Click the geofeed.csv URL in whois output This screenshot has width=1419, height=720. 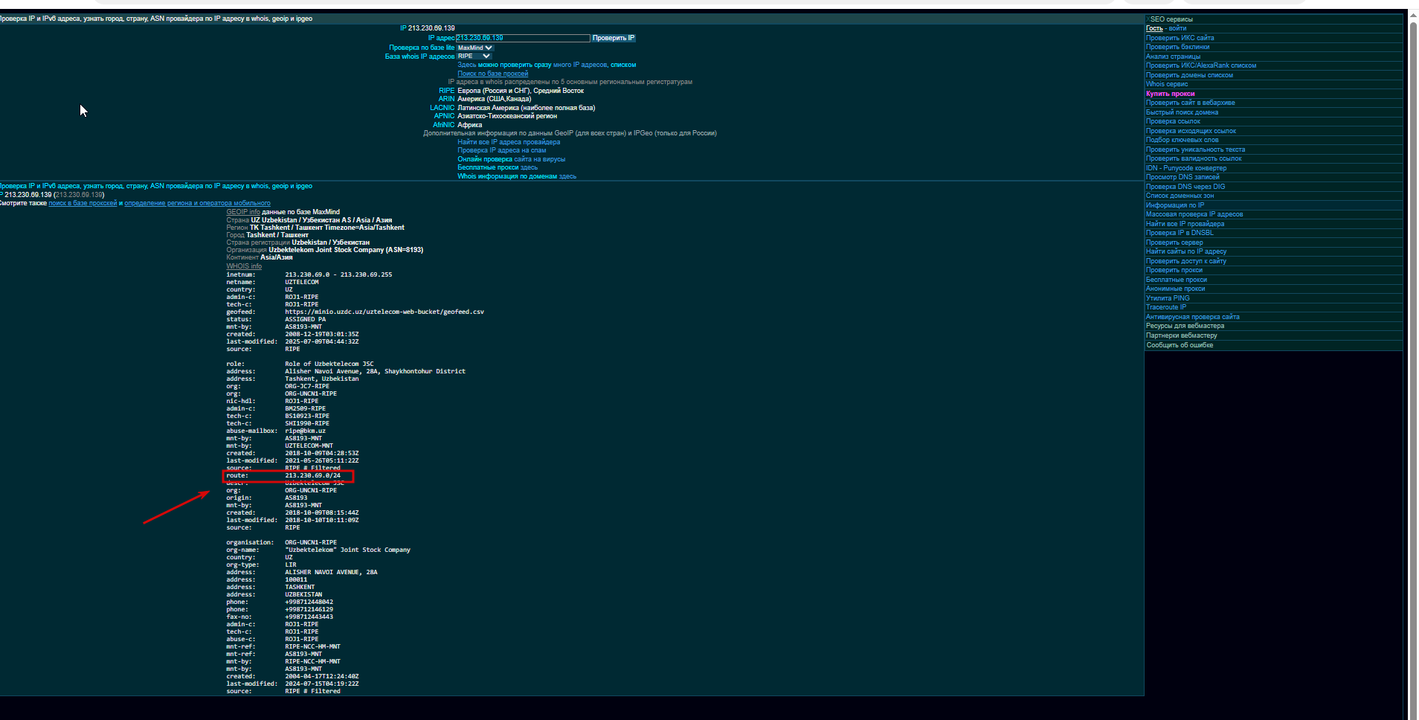pos(384,312)
